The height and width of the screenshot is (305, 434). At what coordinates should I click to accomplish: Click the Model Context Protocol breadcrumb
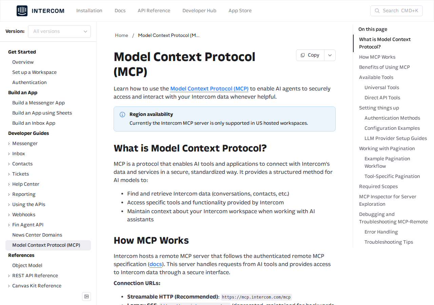169,35
